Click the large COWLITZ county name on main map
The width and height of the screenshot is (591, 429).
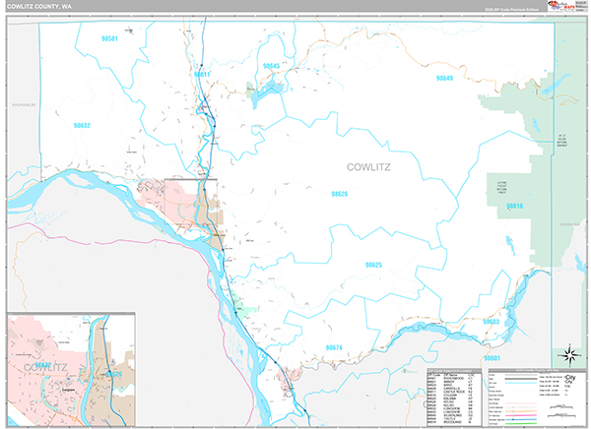368,167
